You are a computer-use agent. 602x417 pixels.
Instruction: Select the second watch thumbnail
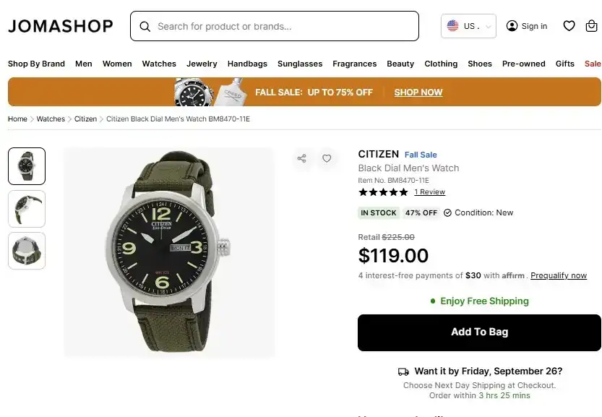pyautogui.click(x=27, y=209)
